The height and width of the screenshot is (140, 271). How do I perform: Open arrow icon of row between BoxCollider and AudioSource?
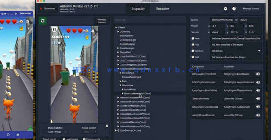pos(258,99)
